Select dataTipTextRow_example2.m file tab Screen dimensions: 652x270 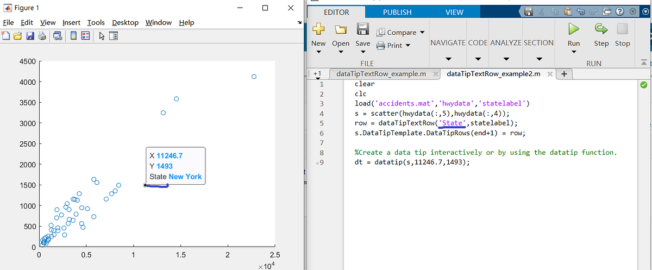(x=493, y=74)
